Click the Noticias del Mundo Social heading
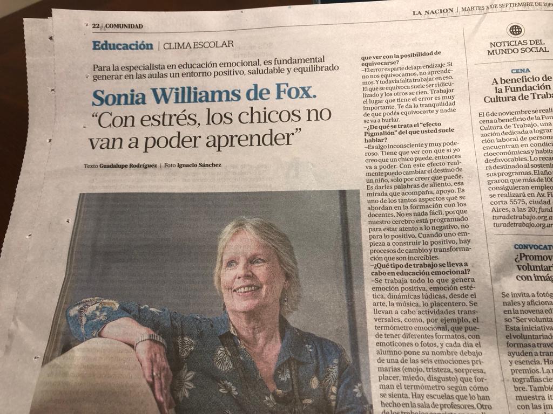 tap(518, 47)
